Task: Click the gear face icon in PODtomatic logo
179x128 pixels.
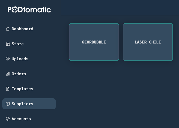Action: 14,9
